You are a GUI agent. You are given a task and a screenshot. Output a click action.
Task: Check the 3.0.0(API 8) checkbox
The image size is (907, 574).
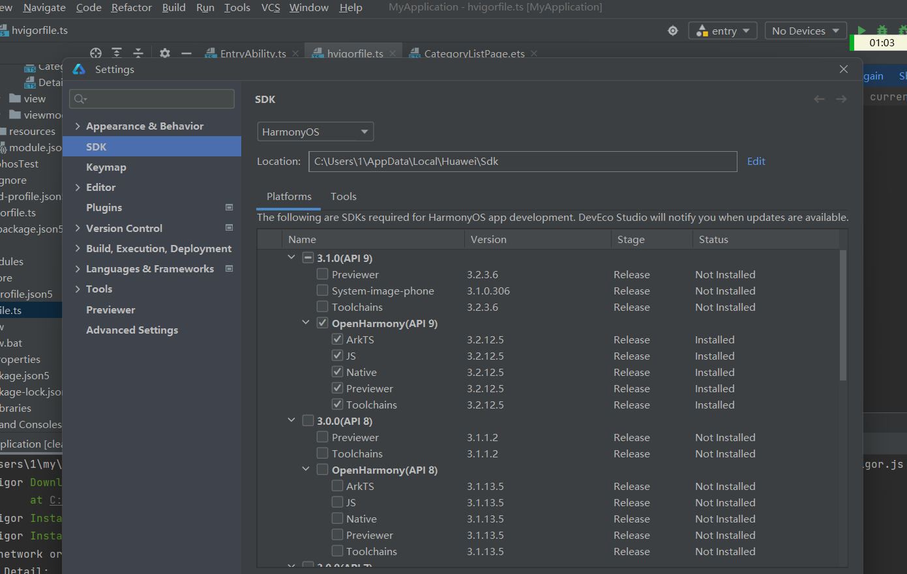[x=308, y=421]
